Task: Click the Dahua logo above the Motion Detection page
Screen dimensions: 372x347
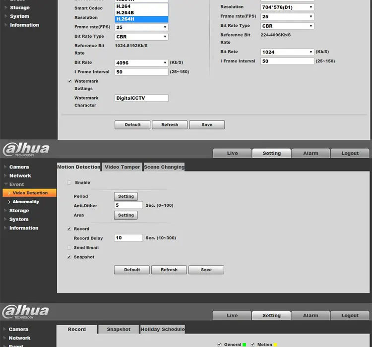Action: tap(26, 149)
